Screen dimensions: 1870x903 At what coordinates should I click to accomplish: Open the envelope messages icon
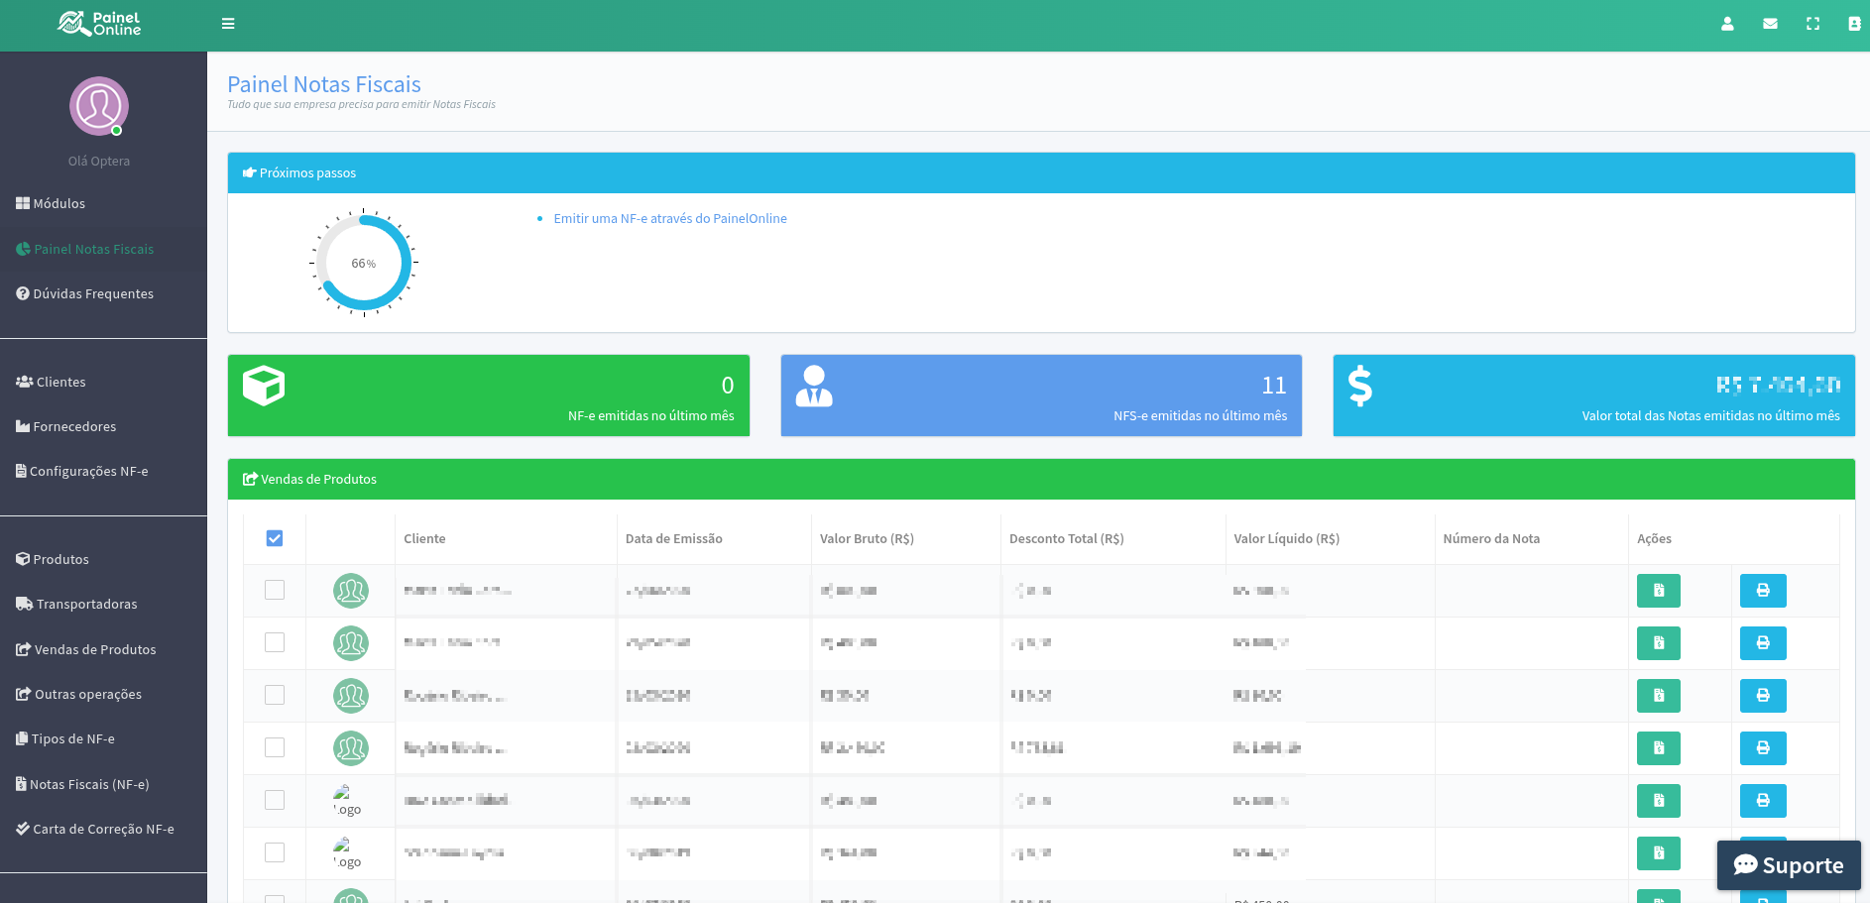coord(1770,24)
